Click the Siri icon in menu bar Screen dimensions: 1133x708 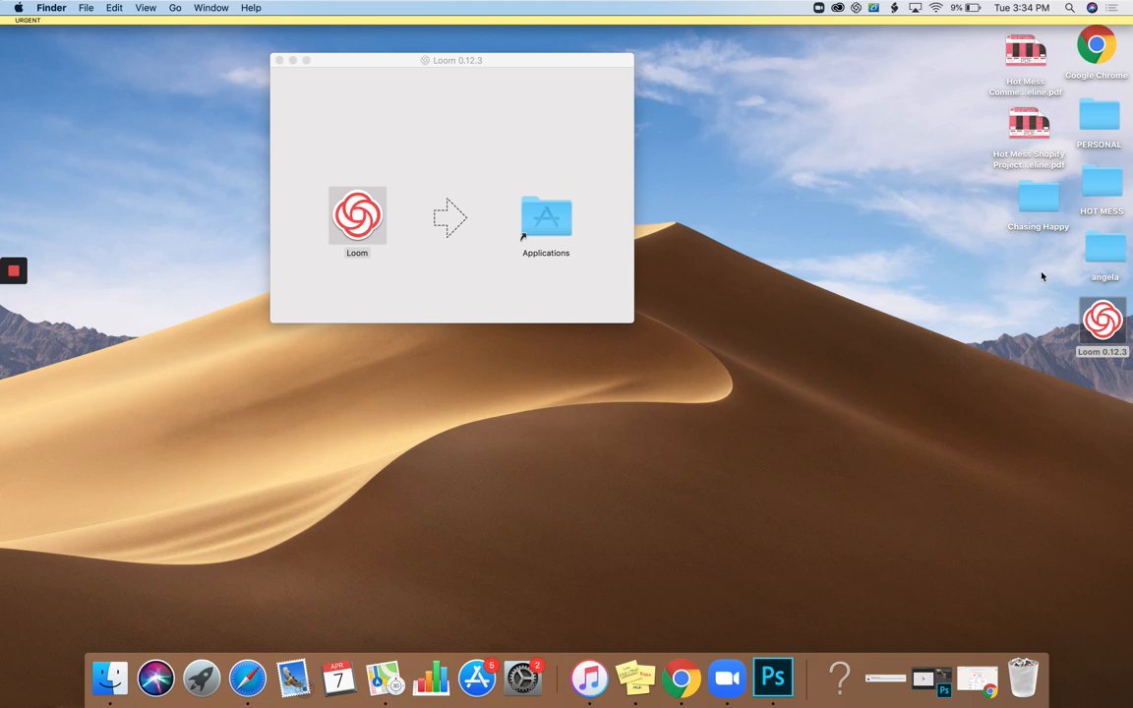coord(1092,8)
